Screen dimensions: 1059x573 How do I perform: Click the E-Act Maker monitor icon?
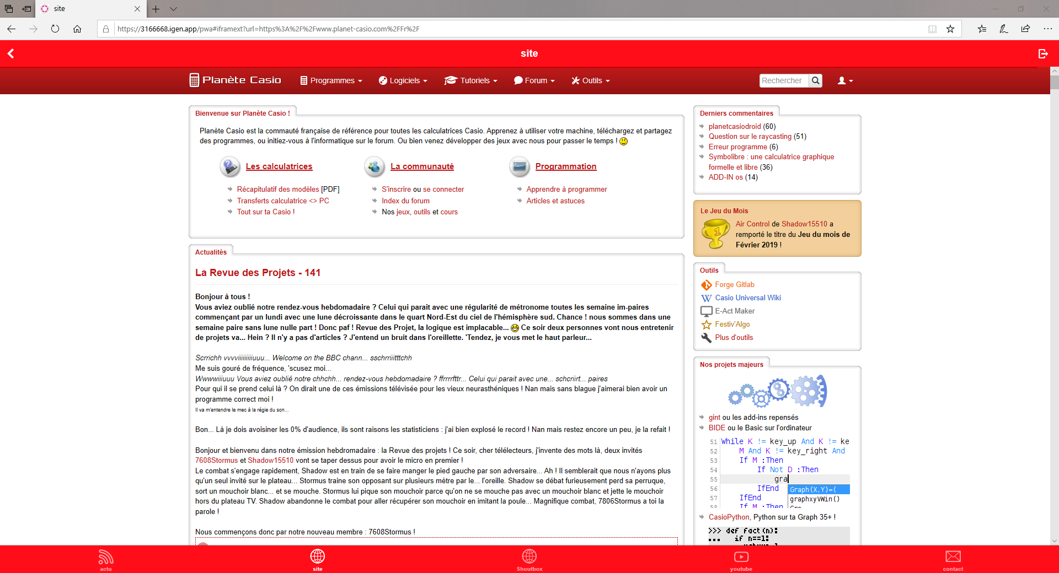pyautogui.click(x=706, y=311)
